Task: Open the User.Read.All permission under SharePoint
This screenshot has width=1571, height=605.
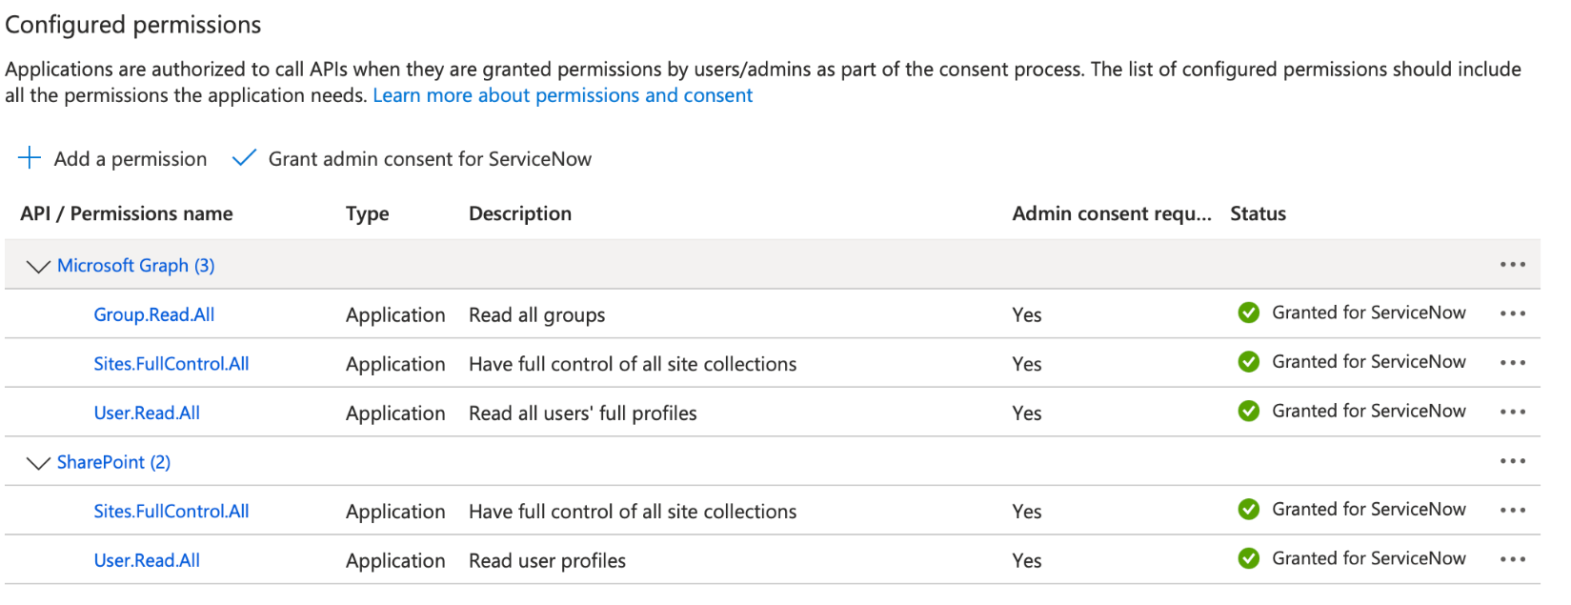Action: click(147, 561)
